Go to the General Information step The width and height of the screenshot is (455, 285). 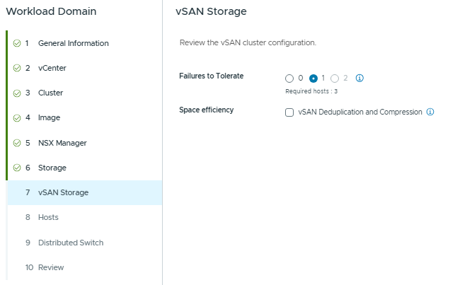click(x=73, y=43)
